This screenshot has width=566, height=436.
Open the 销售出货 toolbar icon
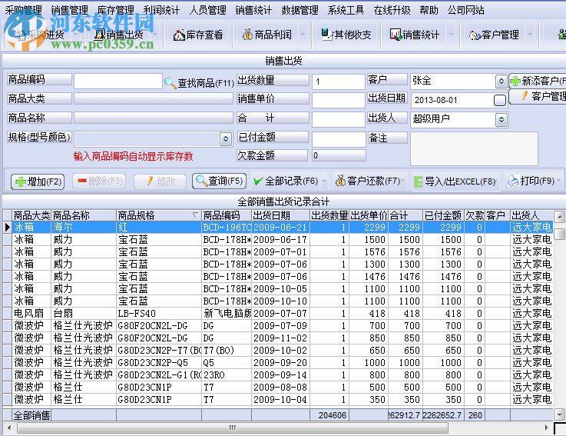(119, 35)
